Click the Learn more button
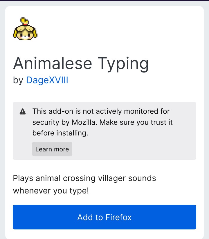The width and height of the screenshot is (209, 239). [x=52, y=149]
